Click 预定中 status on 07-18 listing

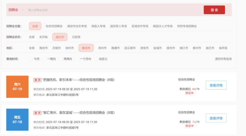click(x=189, y=126)
